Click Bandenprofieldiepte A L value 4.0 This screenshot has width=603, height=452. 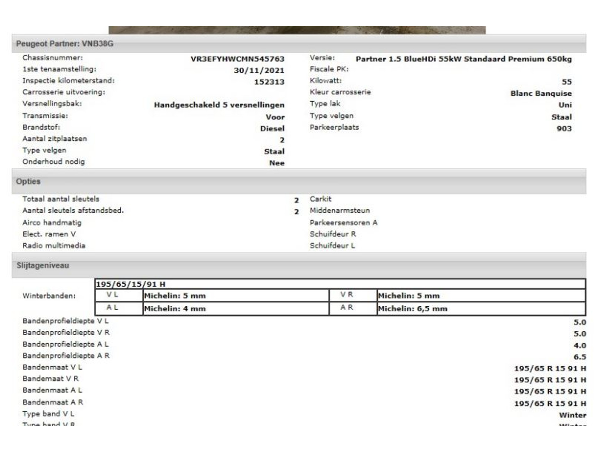[x=580, y=346]
